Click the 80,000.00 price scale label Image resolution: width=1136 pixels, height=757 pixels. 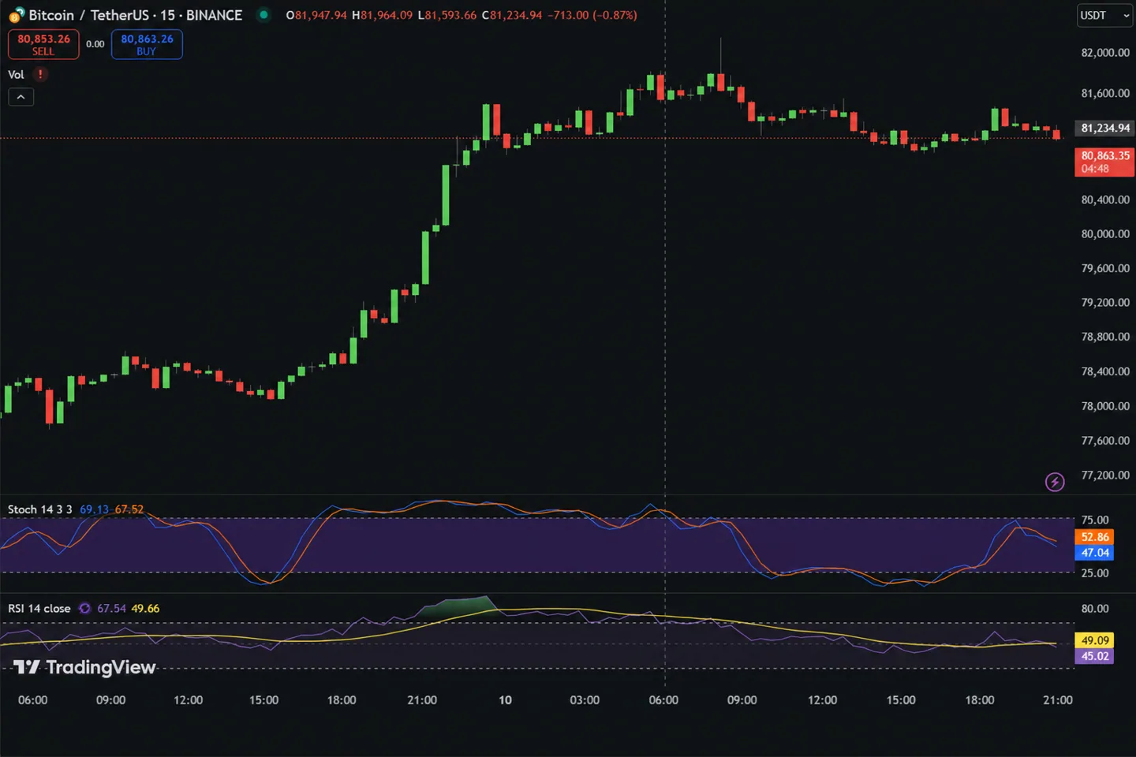[x=1105, y=234]
